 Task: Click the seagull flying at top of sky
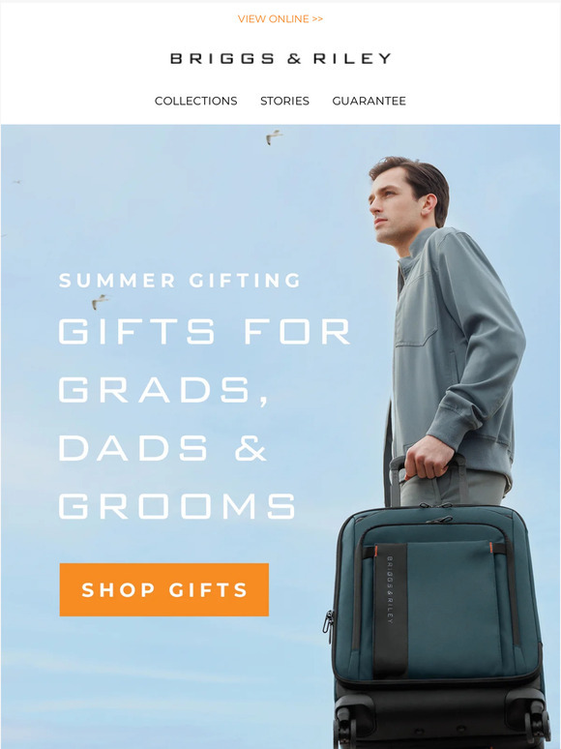coord(273,136)
